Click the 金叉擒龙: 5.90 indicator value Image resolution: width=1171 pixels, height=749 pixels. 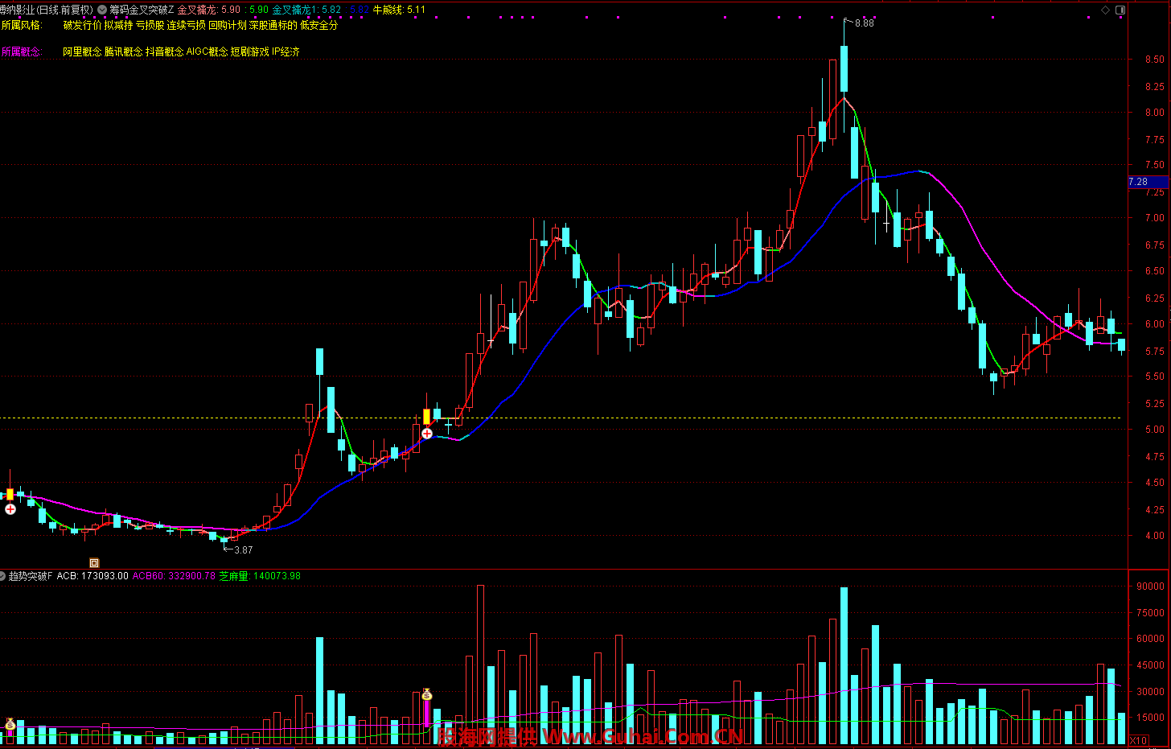click(209, 10)
